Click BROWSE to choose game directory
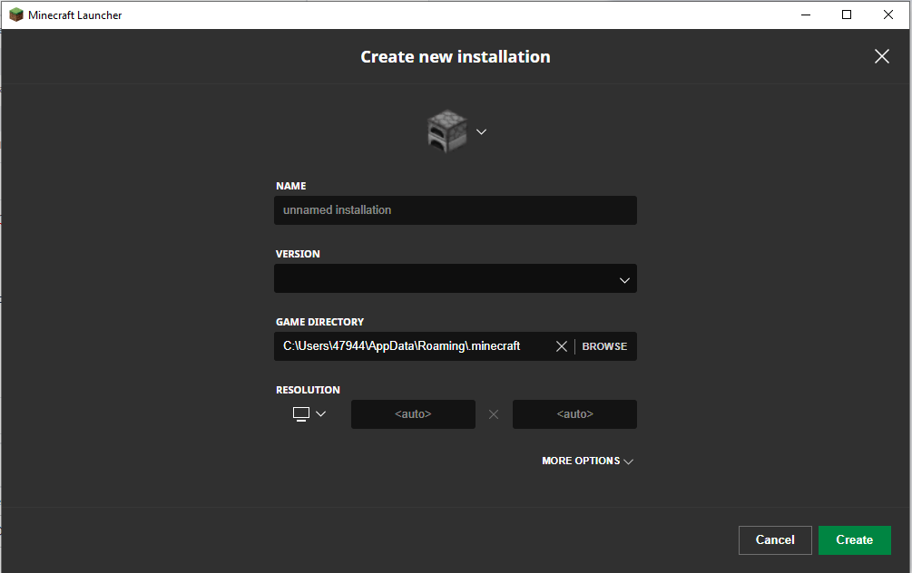 pos(604,346)
